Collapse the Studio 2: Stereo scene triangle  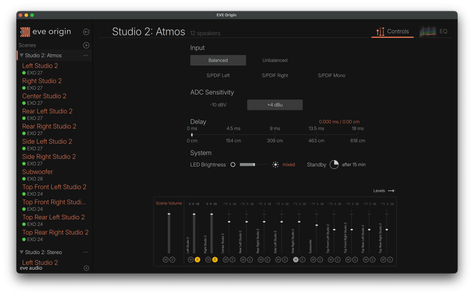[x=21, y=252]
